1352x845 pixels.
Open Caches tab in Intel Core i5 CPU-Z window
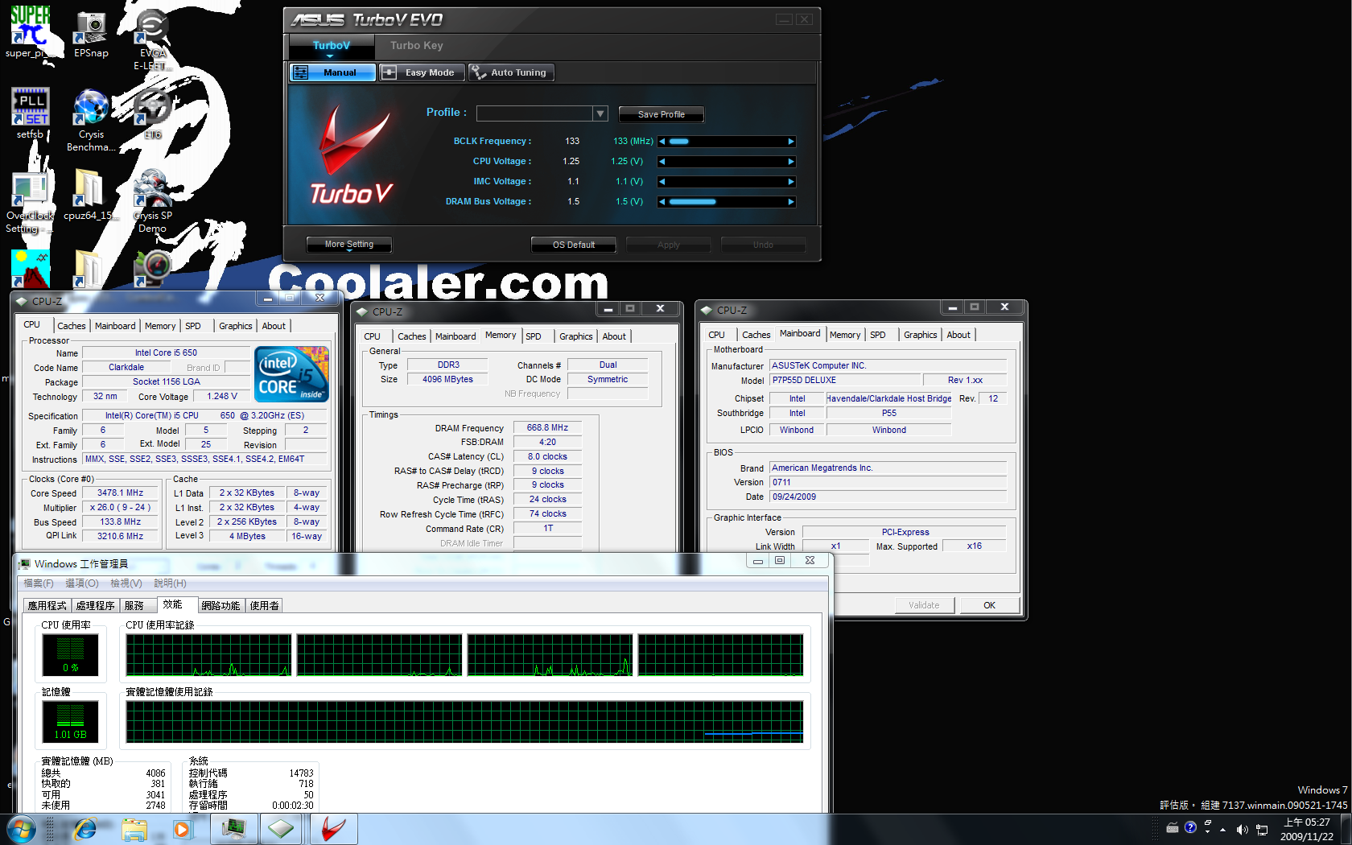click(71, 326)
